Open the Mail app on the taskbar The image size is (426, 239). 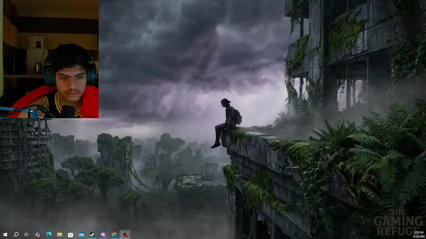[82, 235]
